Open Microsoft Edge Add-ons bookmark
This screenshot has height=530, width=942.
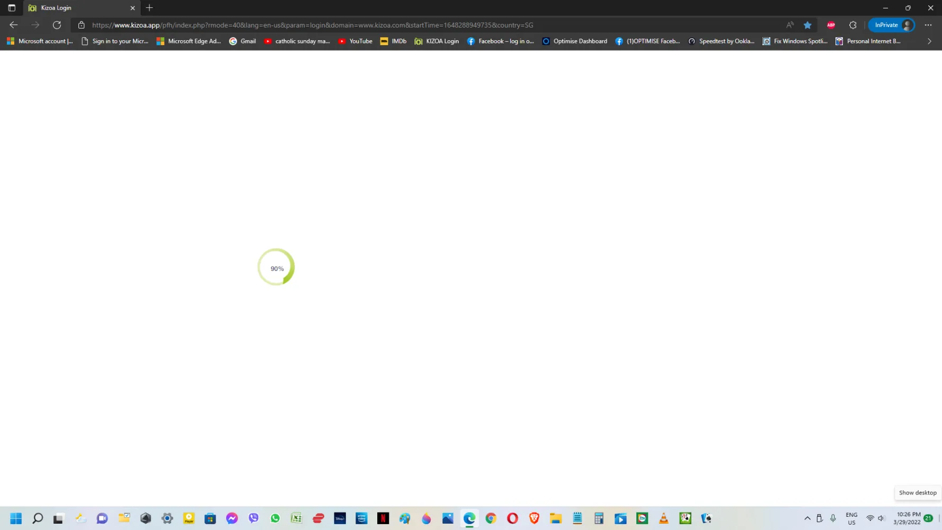(x=189, y=41)
